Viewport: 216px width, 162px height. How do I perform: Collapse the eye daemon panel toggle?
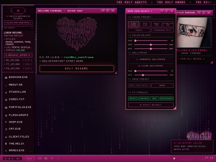pos(32,28)
